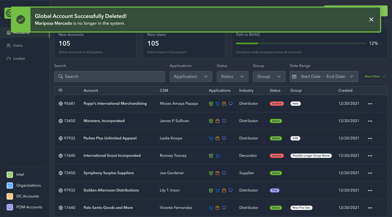This screenshot has width=392, height=217.
Task: Open actions menu for Poppi's International Merchandising
Action: [x=370, y=104]
